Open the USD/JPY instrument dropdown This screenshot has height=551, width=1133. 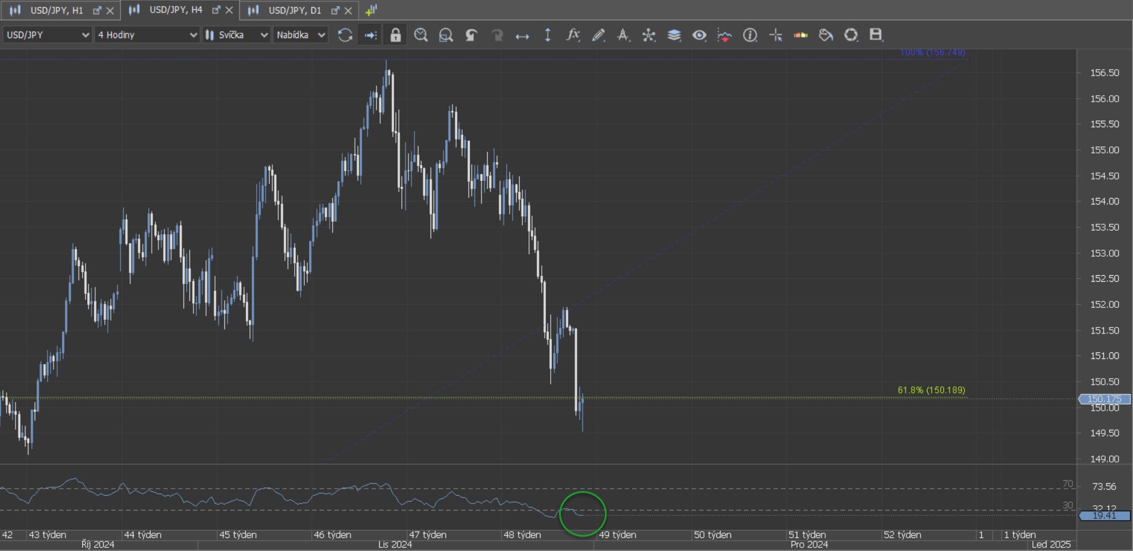(47, 35)
